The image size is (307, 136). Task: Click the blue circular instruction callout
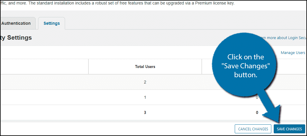pyautogui.click(x=245, y=66)
